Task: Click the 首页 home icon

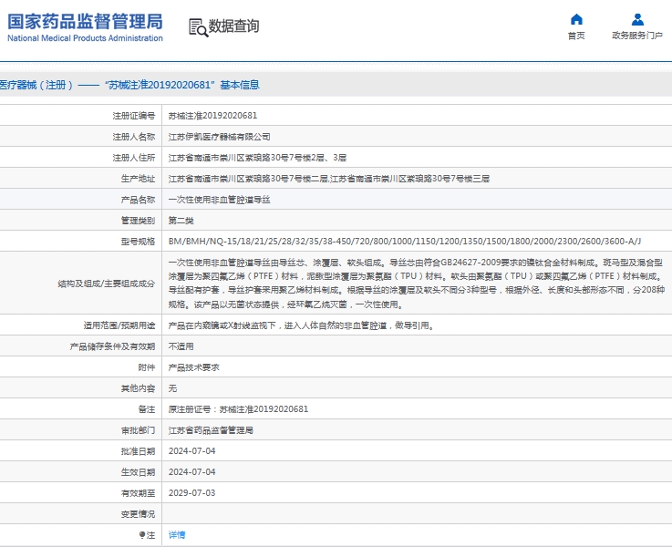Action: coord(576,19)
